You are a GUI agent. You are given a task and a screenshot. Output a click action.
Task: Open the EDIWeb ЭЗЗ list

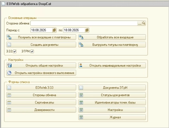pyautogui.click(x=41, y=88)
